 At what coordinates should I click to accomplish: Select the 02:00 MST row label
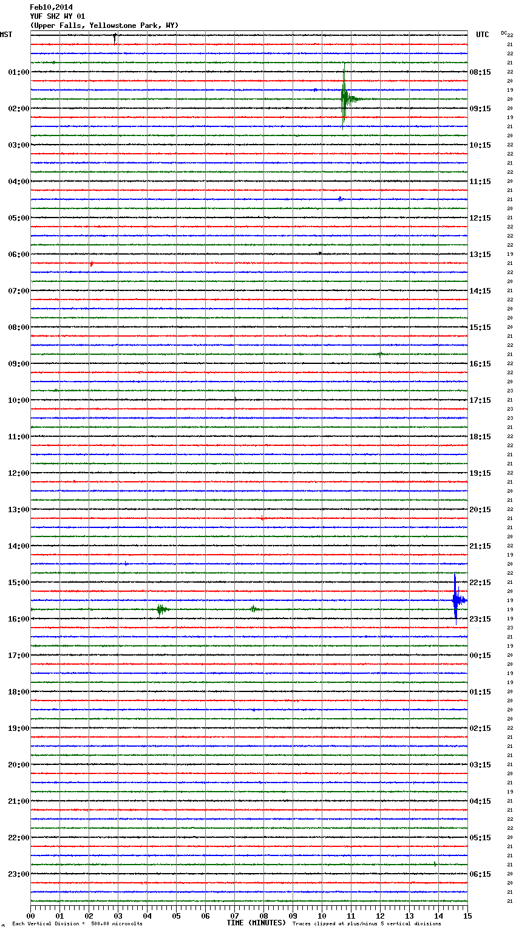point(18,109)
